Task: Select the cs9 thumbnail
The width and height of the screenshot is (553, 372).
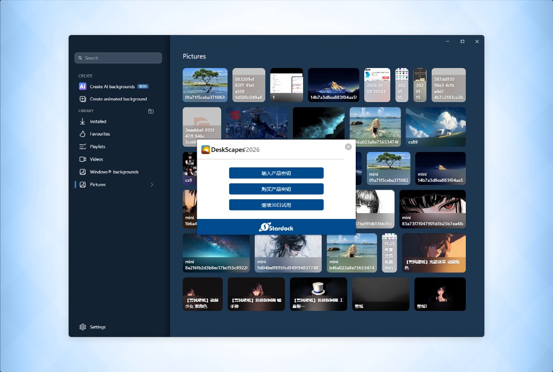Action: tap(190, 168)
